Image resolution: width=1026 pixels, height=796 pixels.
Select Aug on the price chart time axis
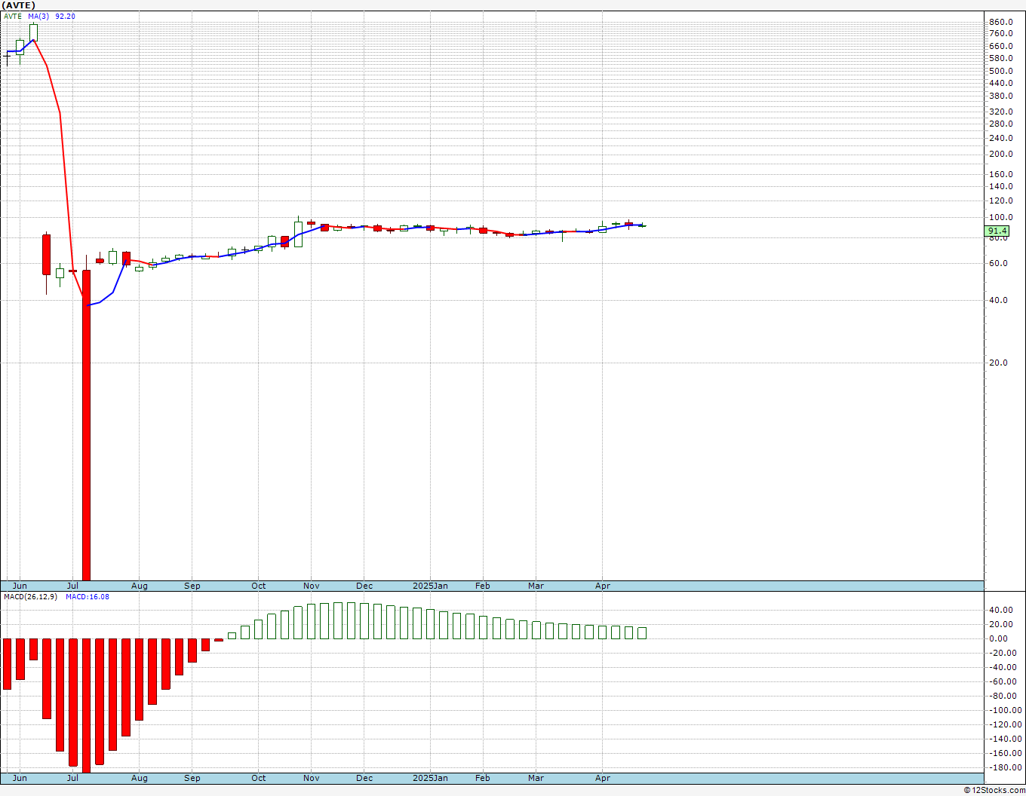coord(140,586)
